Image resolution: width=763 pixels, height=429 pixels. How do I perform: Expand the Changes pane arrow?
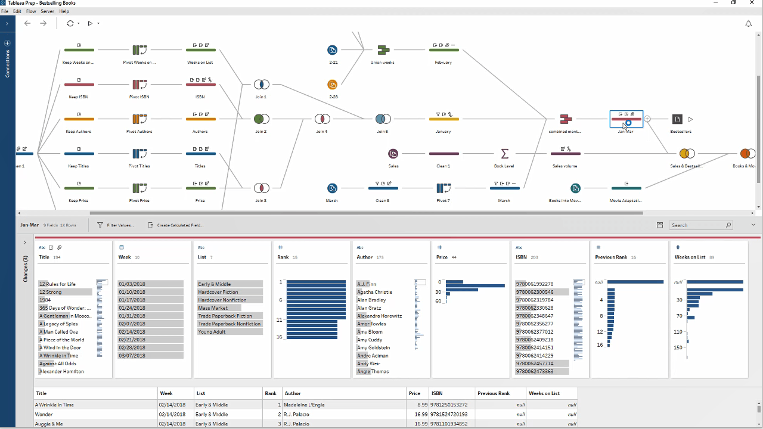pyautogui.click(x=24, y=243)
